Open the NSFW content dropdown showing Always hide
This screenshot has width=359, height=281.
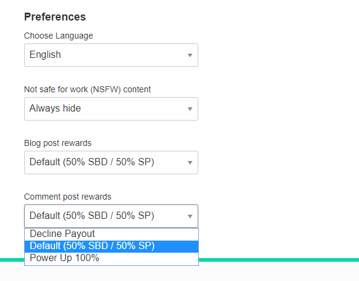111,109
